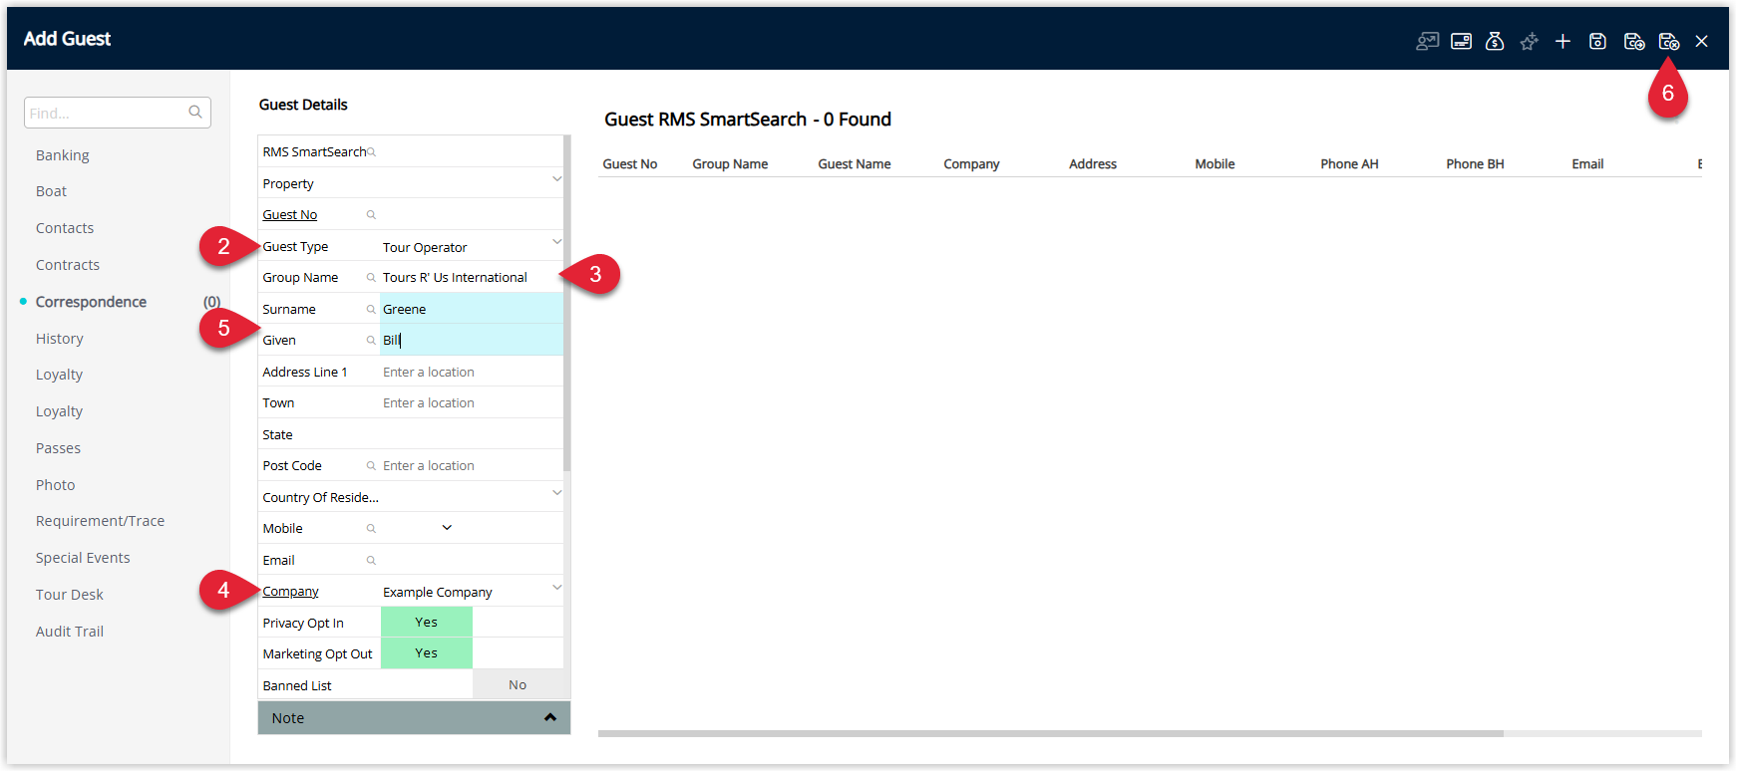Click the Company link label
Screen dimensions: 1737x772
291,592
